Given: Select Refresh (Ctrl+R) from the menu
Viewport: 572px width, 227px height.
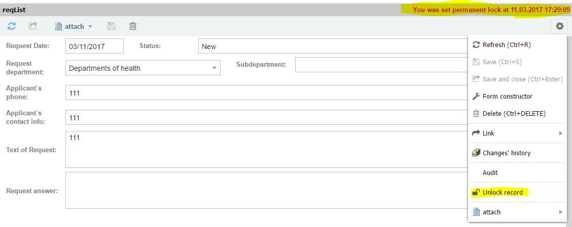Looking at the screenshot, I should click(x=506, y=45).
